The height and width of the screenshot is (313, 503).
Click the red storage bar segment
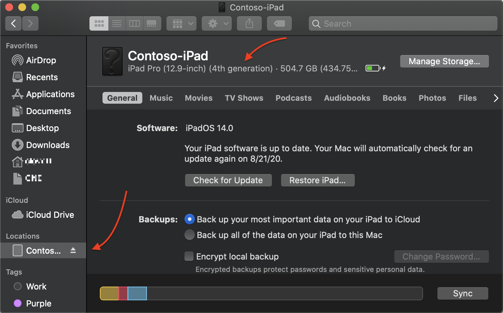123,293
